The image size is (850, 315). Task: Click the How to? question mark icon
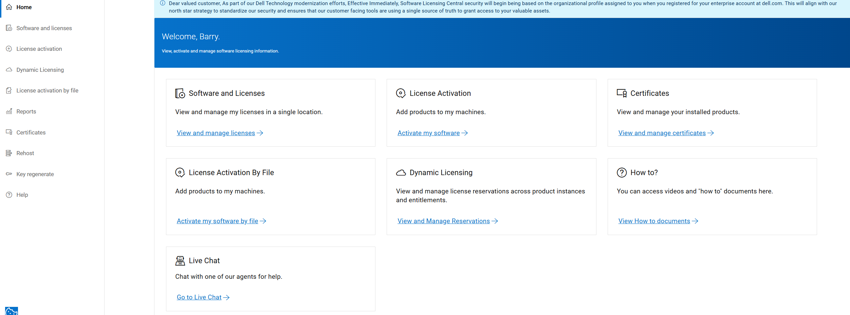tap(621, 172)
